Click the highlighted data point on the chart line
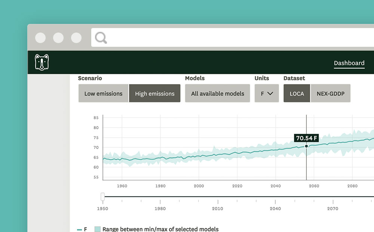Viewport: 374px width, 232px height. (306, 146)
